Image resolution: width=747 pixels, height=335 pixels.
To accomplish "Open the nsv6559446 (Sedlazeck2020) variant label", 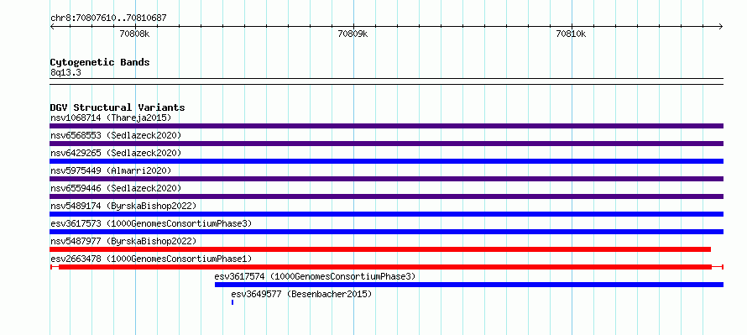I will [116, 188].
